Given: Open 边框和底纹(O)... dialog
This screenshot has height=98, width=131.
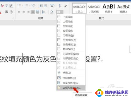Looking at the screenshot, I should coord(71,88).
